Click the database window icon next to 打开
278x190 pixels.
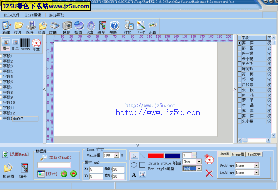41,174
